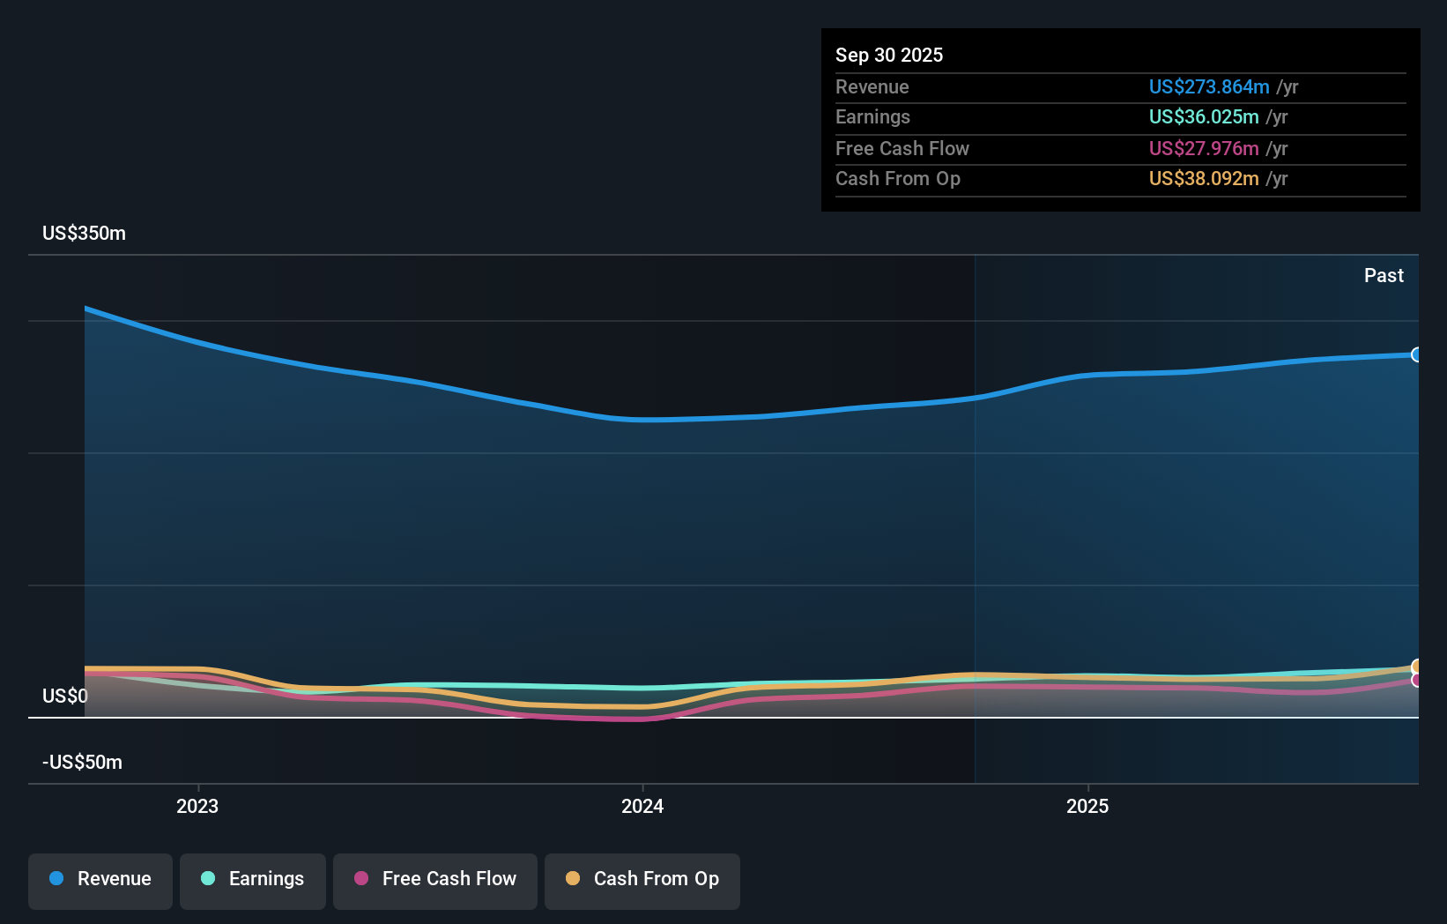This screenshot has width=1447, height=924.
Task: Open the Past period section header
Action: coord(1384,275)
